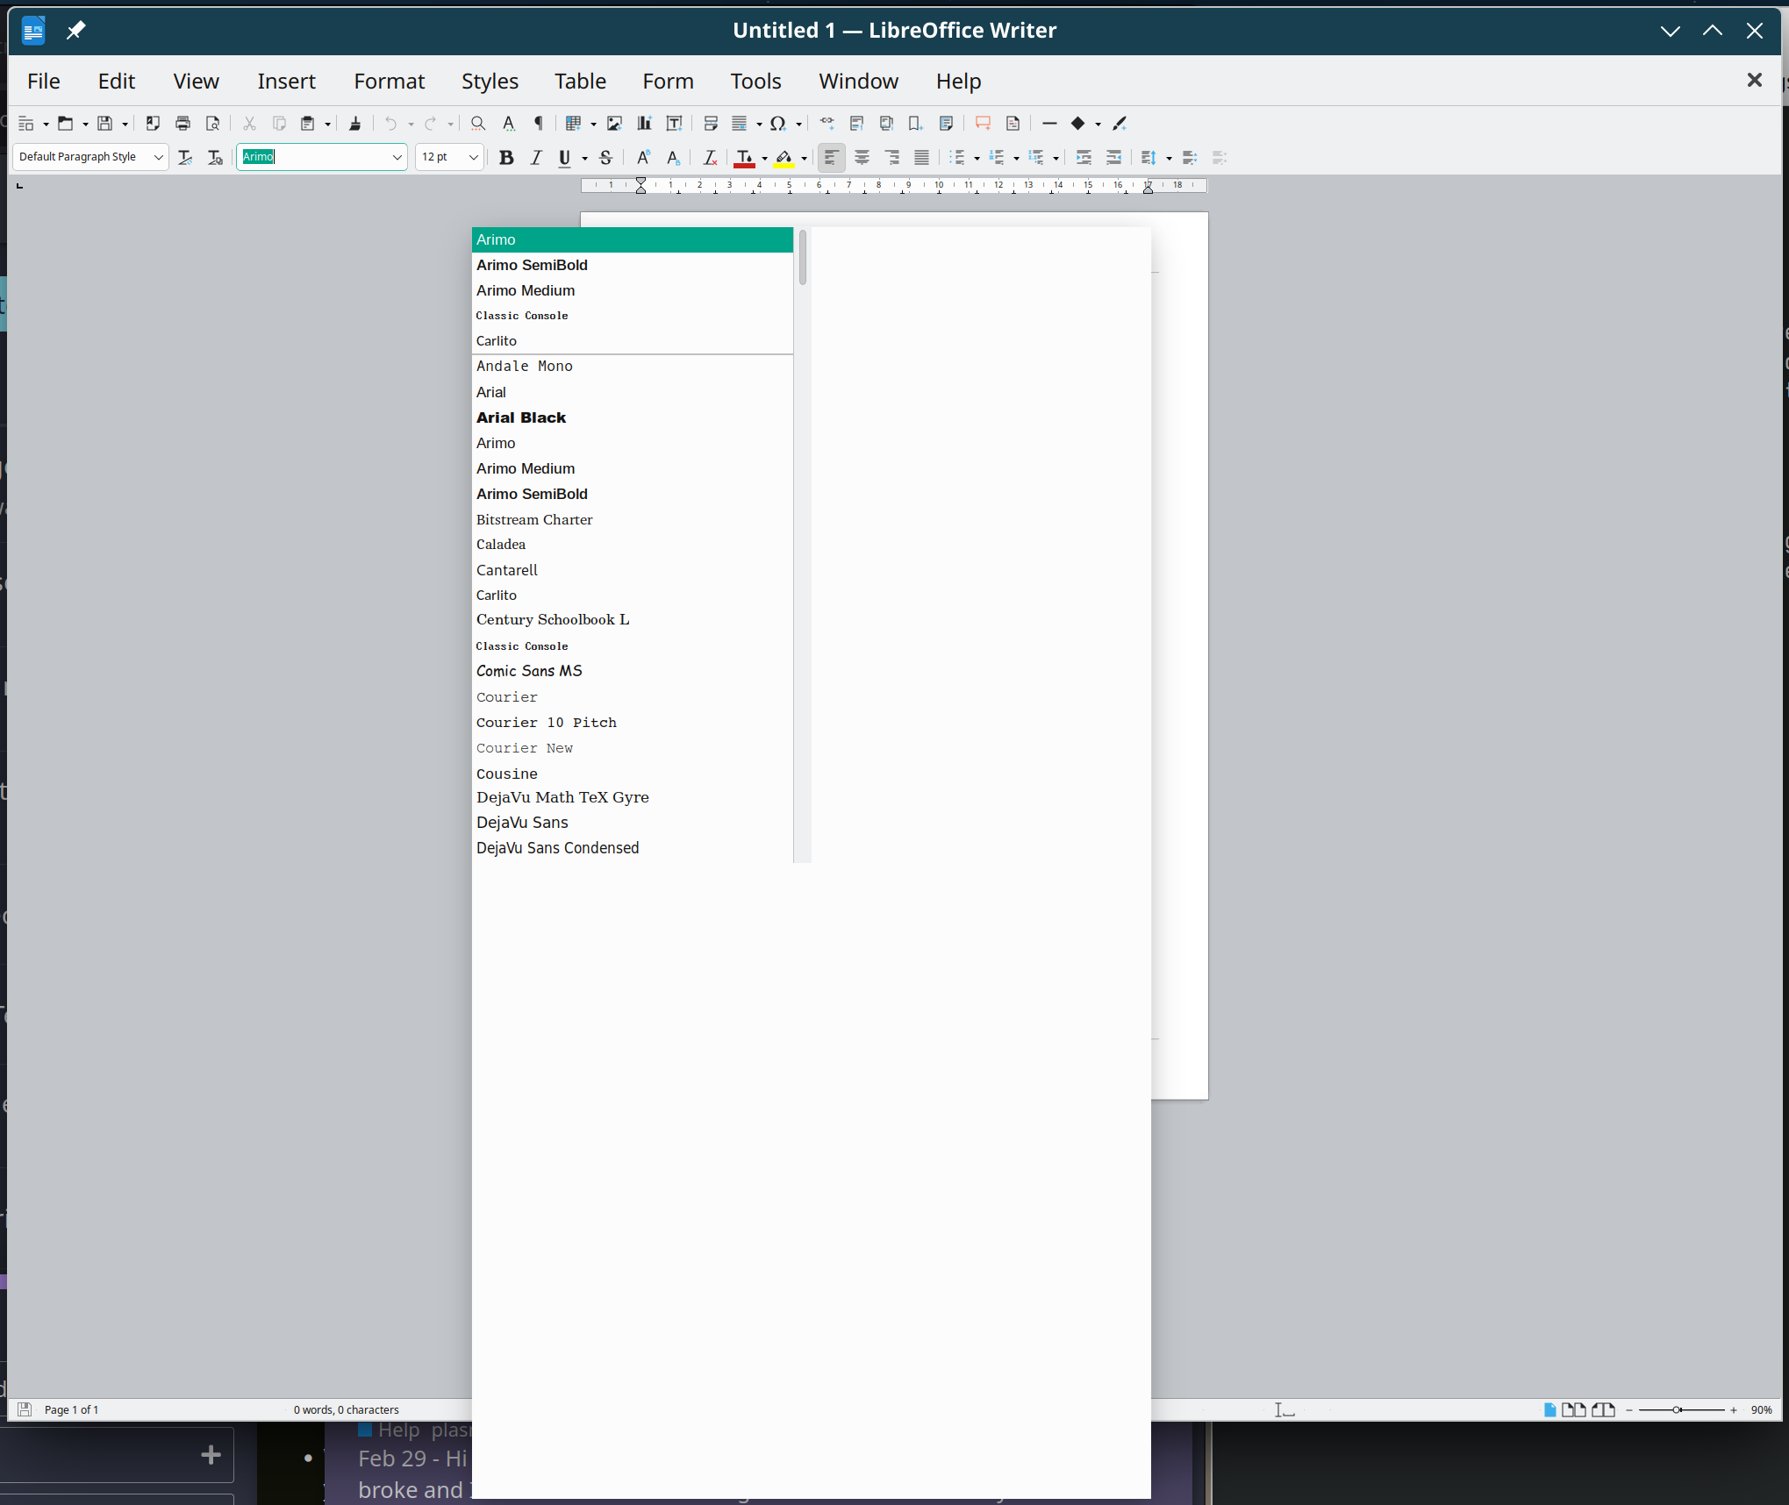Toggle Bold formatting

pos(506,158)
